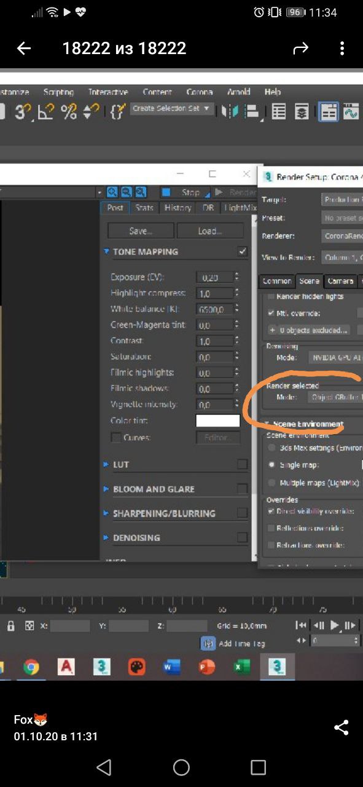Toggle the Percent Snap tool
Screen dimensions: 363x787
click(69, 111)
